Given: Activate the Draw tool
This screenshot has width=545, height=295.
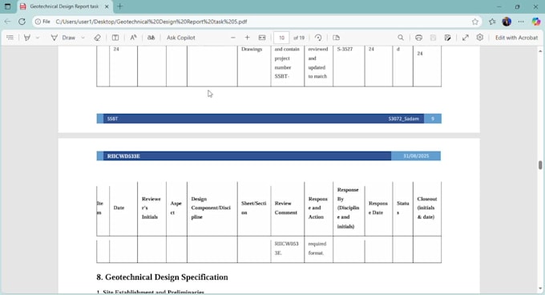Looking at the screenshot, I should click(x=63, y=38).
